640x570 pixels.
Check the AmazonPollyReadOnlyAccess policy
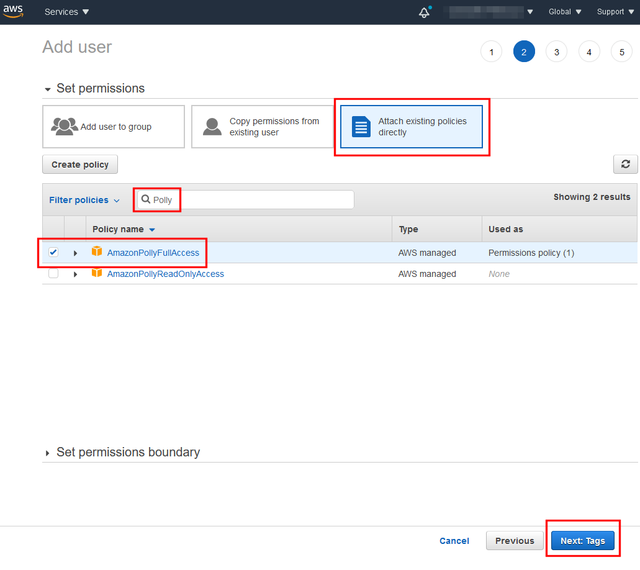click(53, 273)
